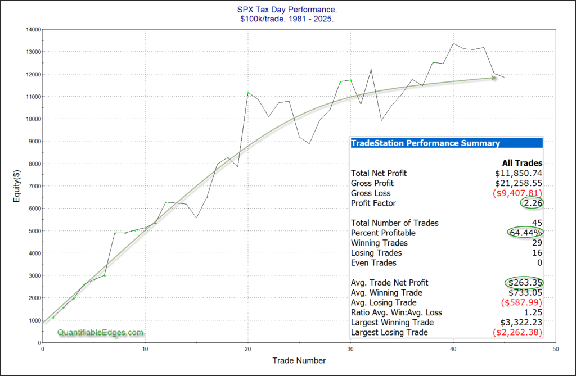
Task: Click the All Trades column heading
Action: click(523, 162)
